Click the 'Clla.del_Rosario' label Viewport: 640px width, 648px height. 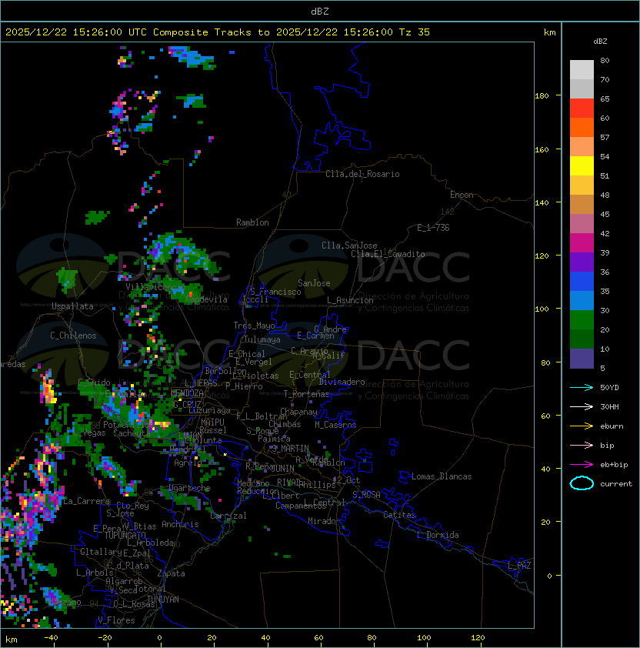click(x=362, y=174)
